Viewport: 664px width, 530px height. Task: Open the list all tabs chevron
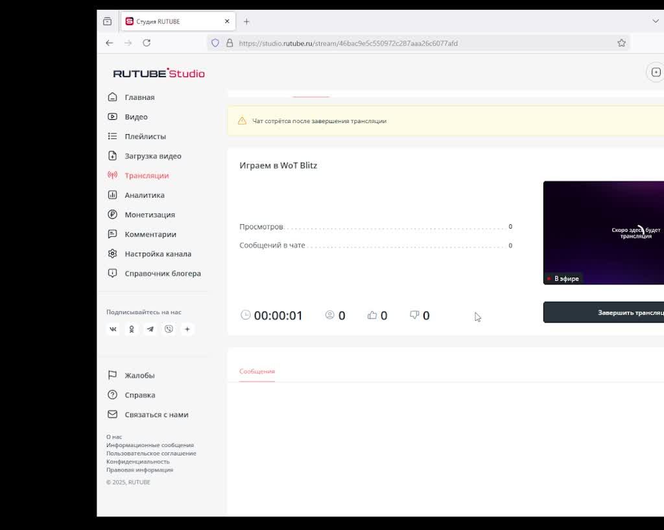[x=656, y=21]
